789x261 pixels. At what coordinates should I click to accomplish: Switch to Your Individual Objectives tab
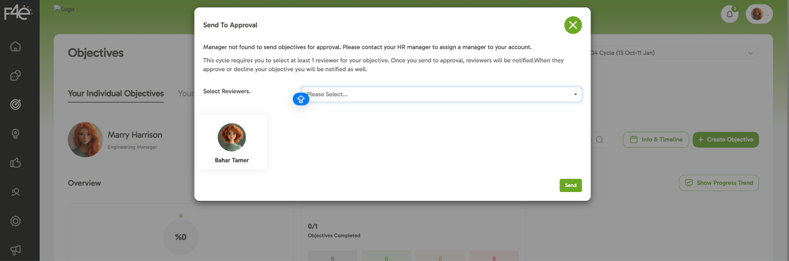coord(116,93)
